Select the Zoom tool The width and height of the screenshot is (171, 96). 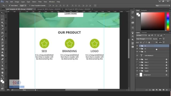coord(2,76)
